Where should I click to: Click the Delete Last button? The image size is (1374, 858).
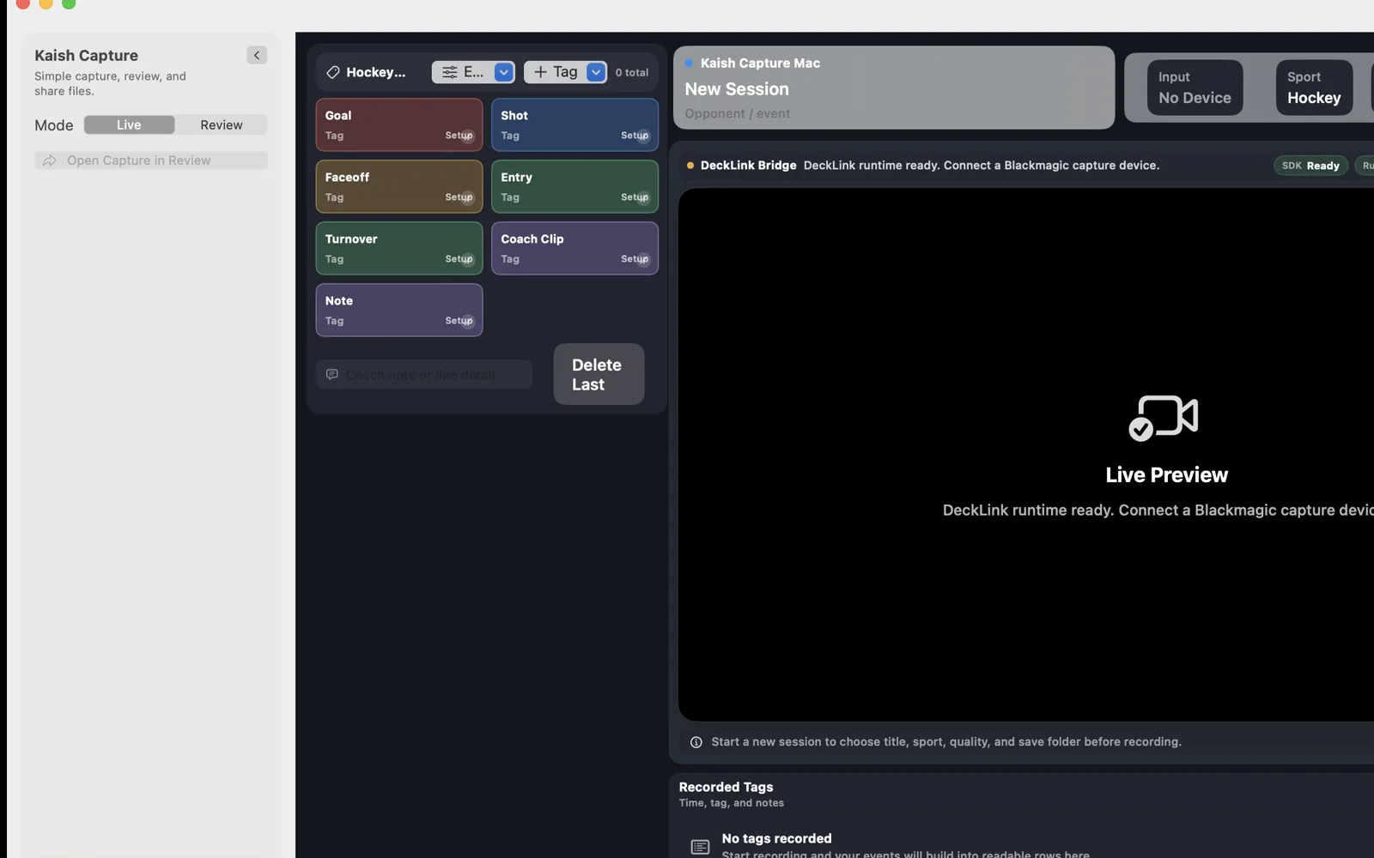(x=599, y=374)
